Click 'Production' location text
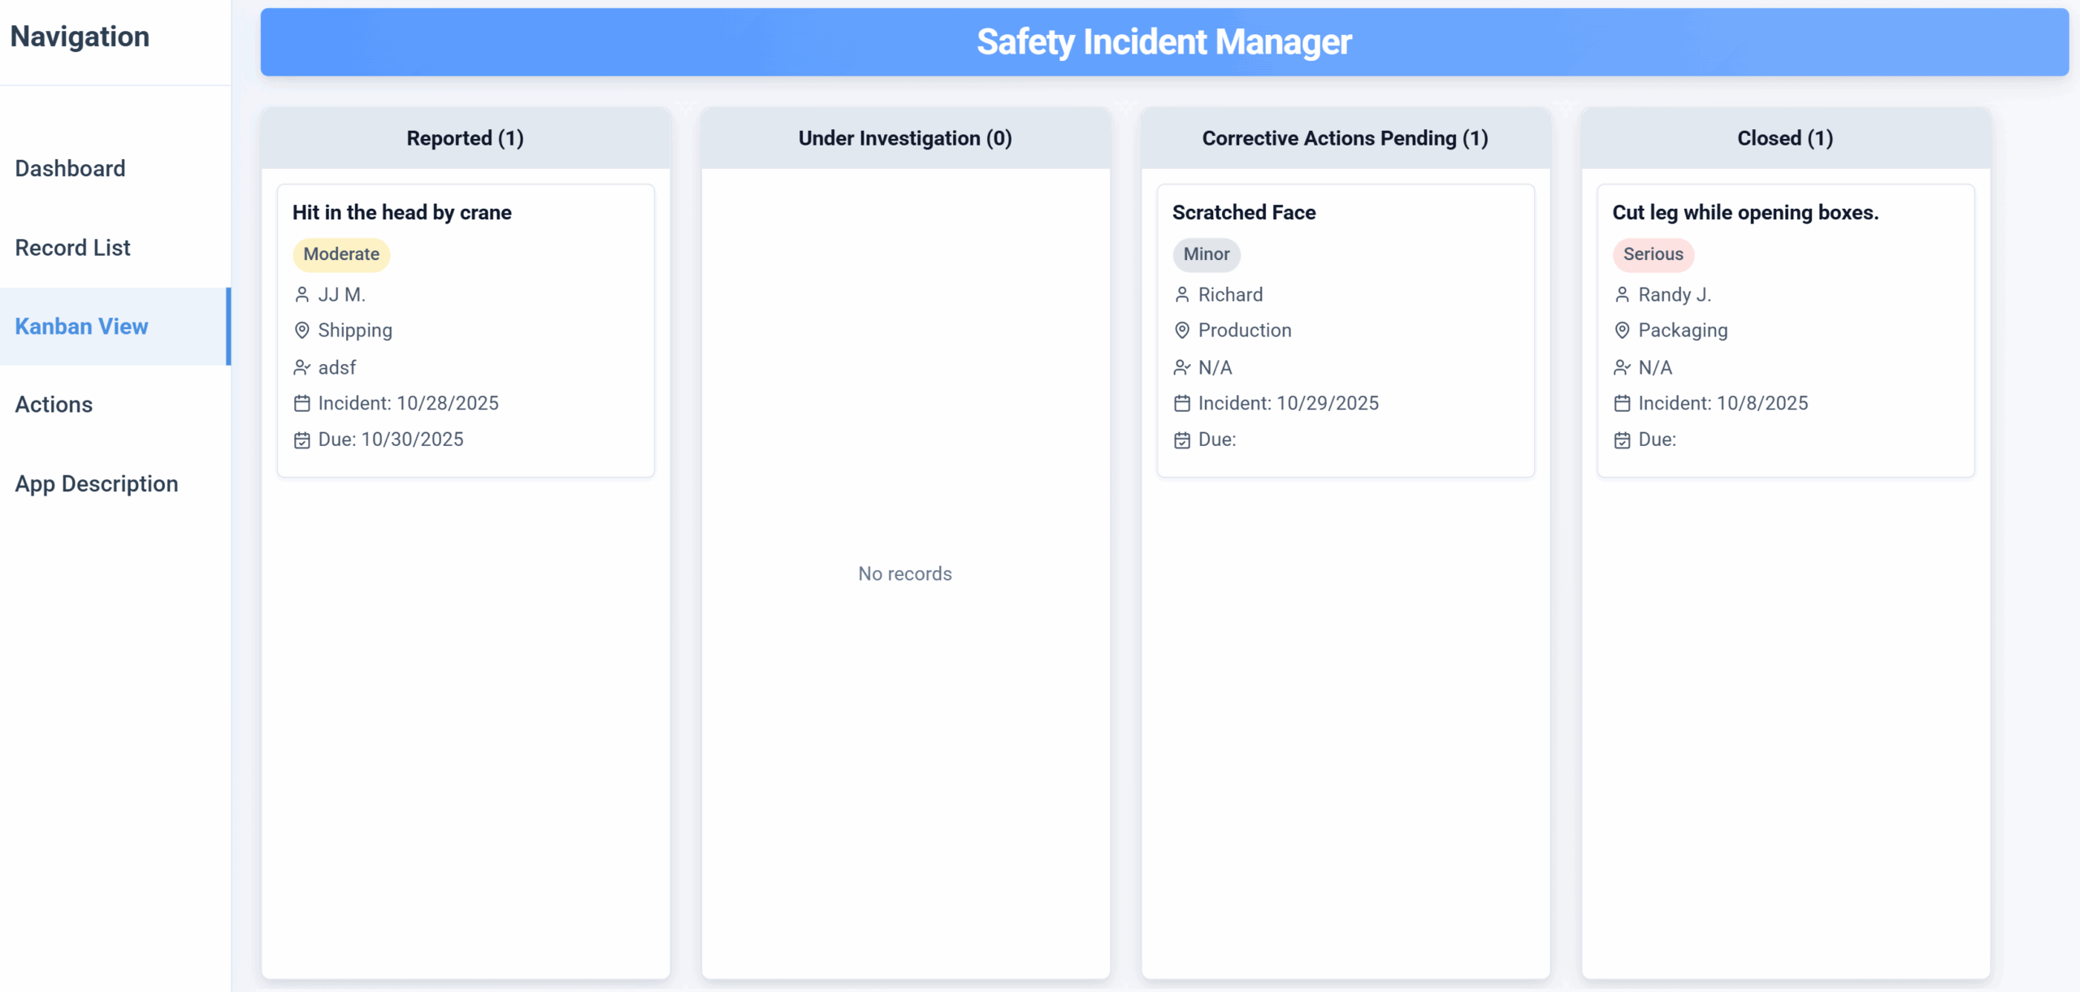Viewport: 2080px width, 992px height. point(1245,330)
